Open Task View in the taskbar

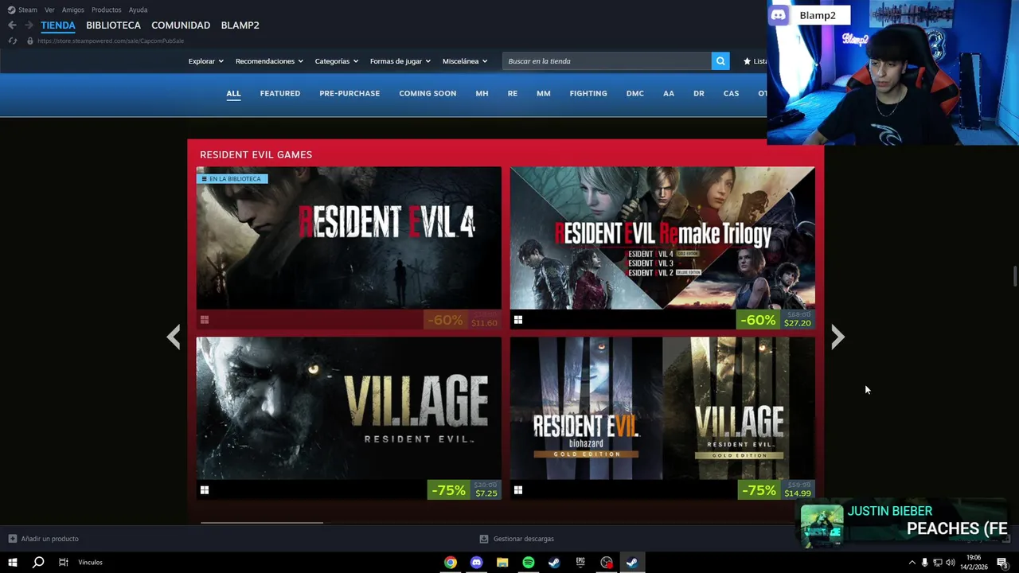63,563
